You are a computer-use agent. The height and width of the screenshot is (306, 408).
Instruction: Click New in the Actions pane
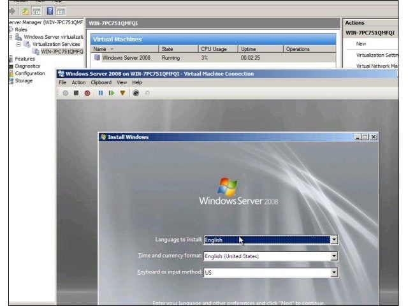coord(361,44)
